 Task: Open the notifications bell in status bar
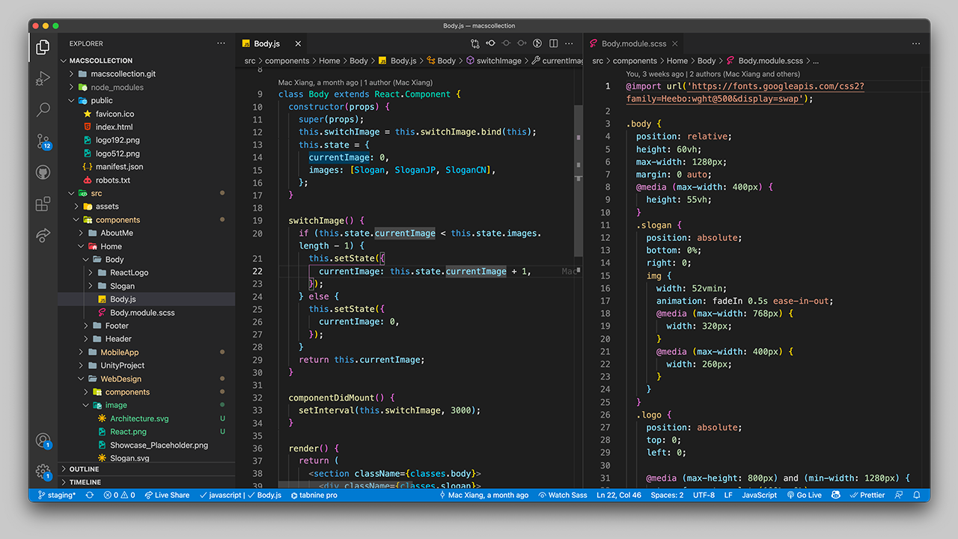[917, 495]
